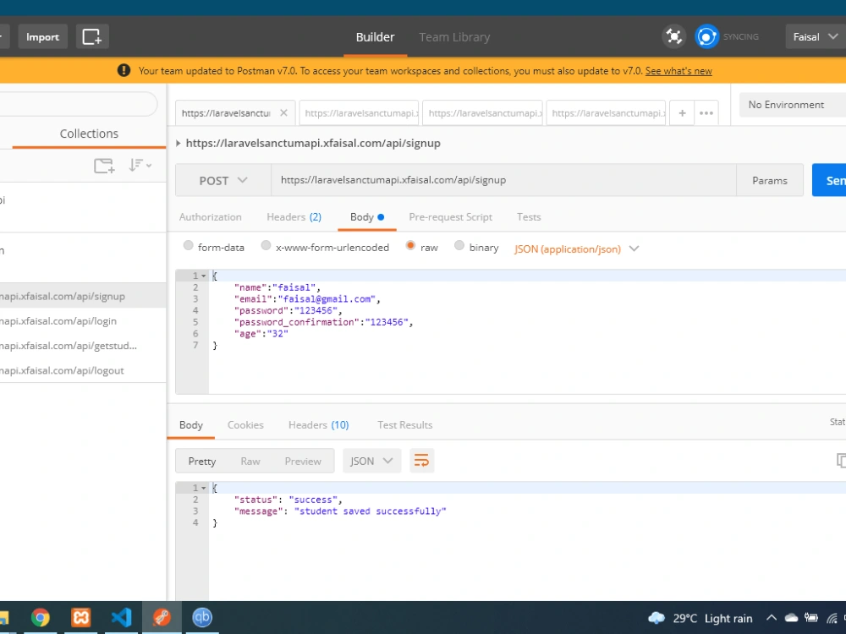Open the request Headers (2) tab
The width and height of the screenshot is (846, 634).
294,216
